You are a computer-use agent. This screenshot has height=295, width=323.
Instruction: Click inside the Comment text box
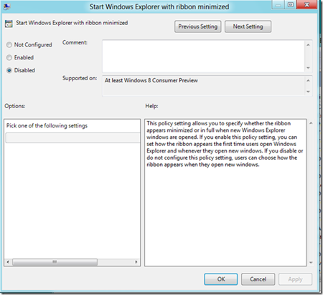coord(203,56)
